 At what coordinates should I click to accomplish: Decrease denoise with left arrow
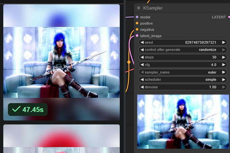click(x=142, y=87)
